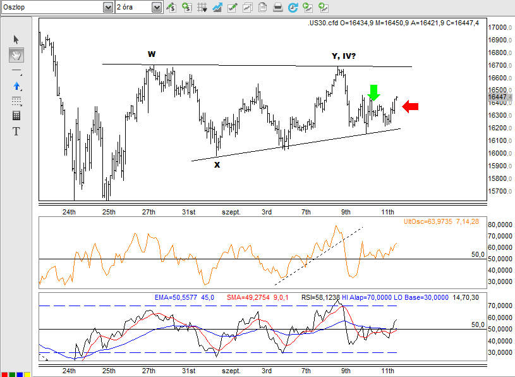Click the 15700,0 price axis label

(x=500, y=191)
